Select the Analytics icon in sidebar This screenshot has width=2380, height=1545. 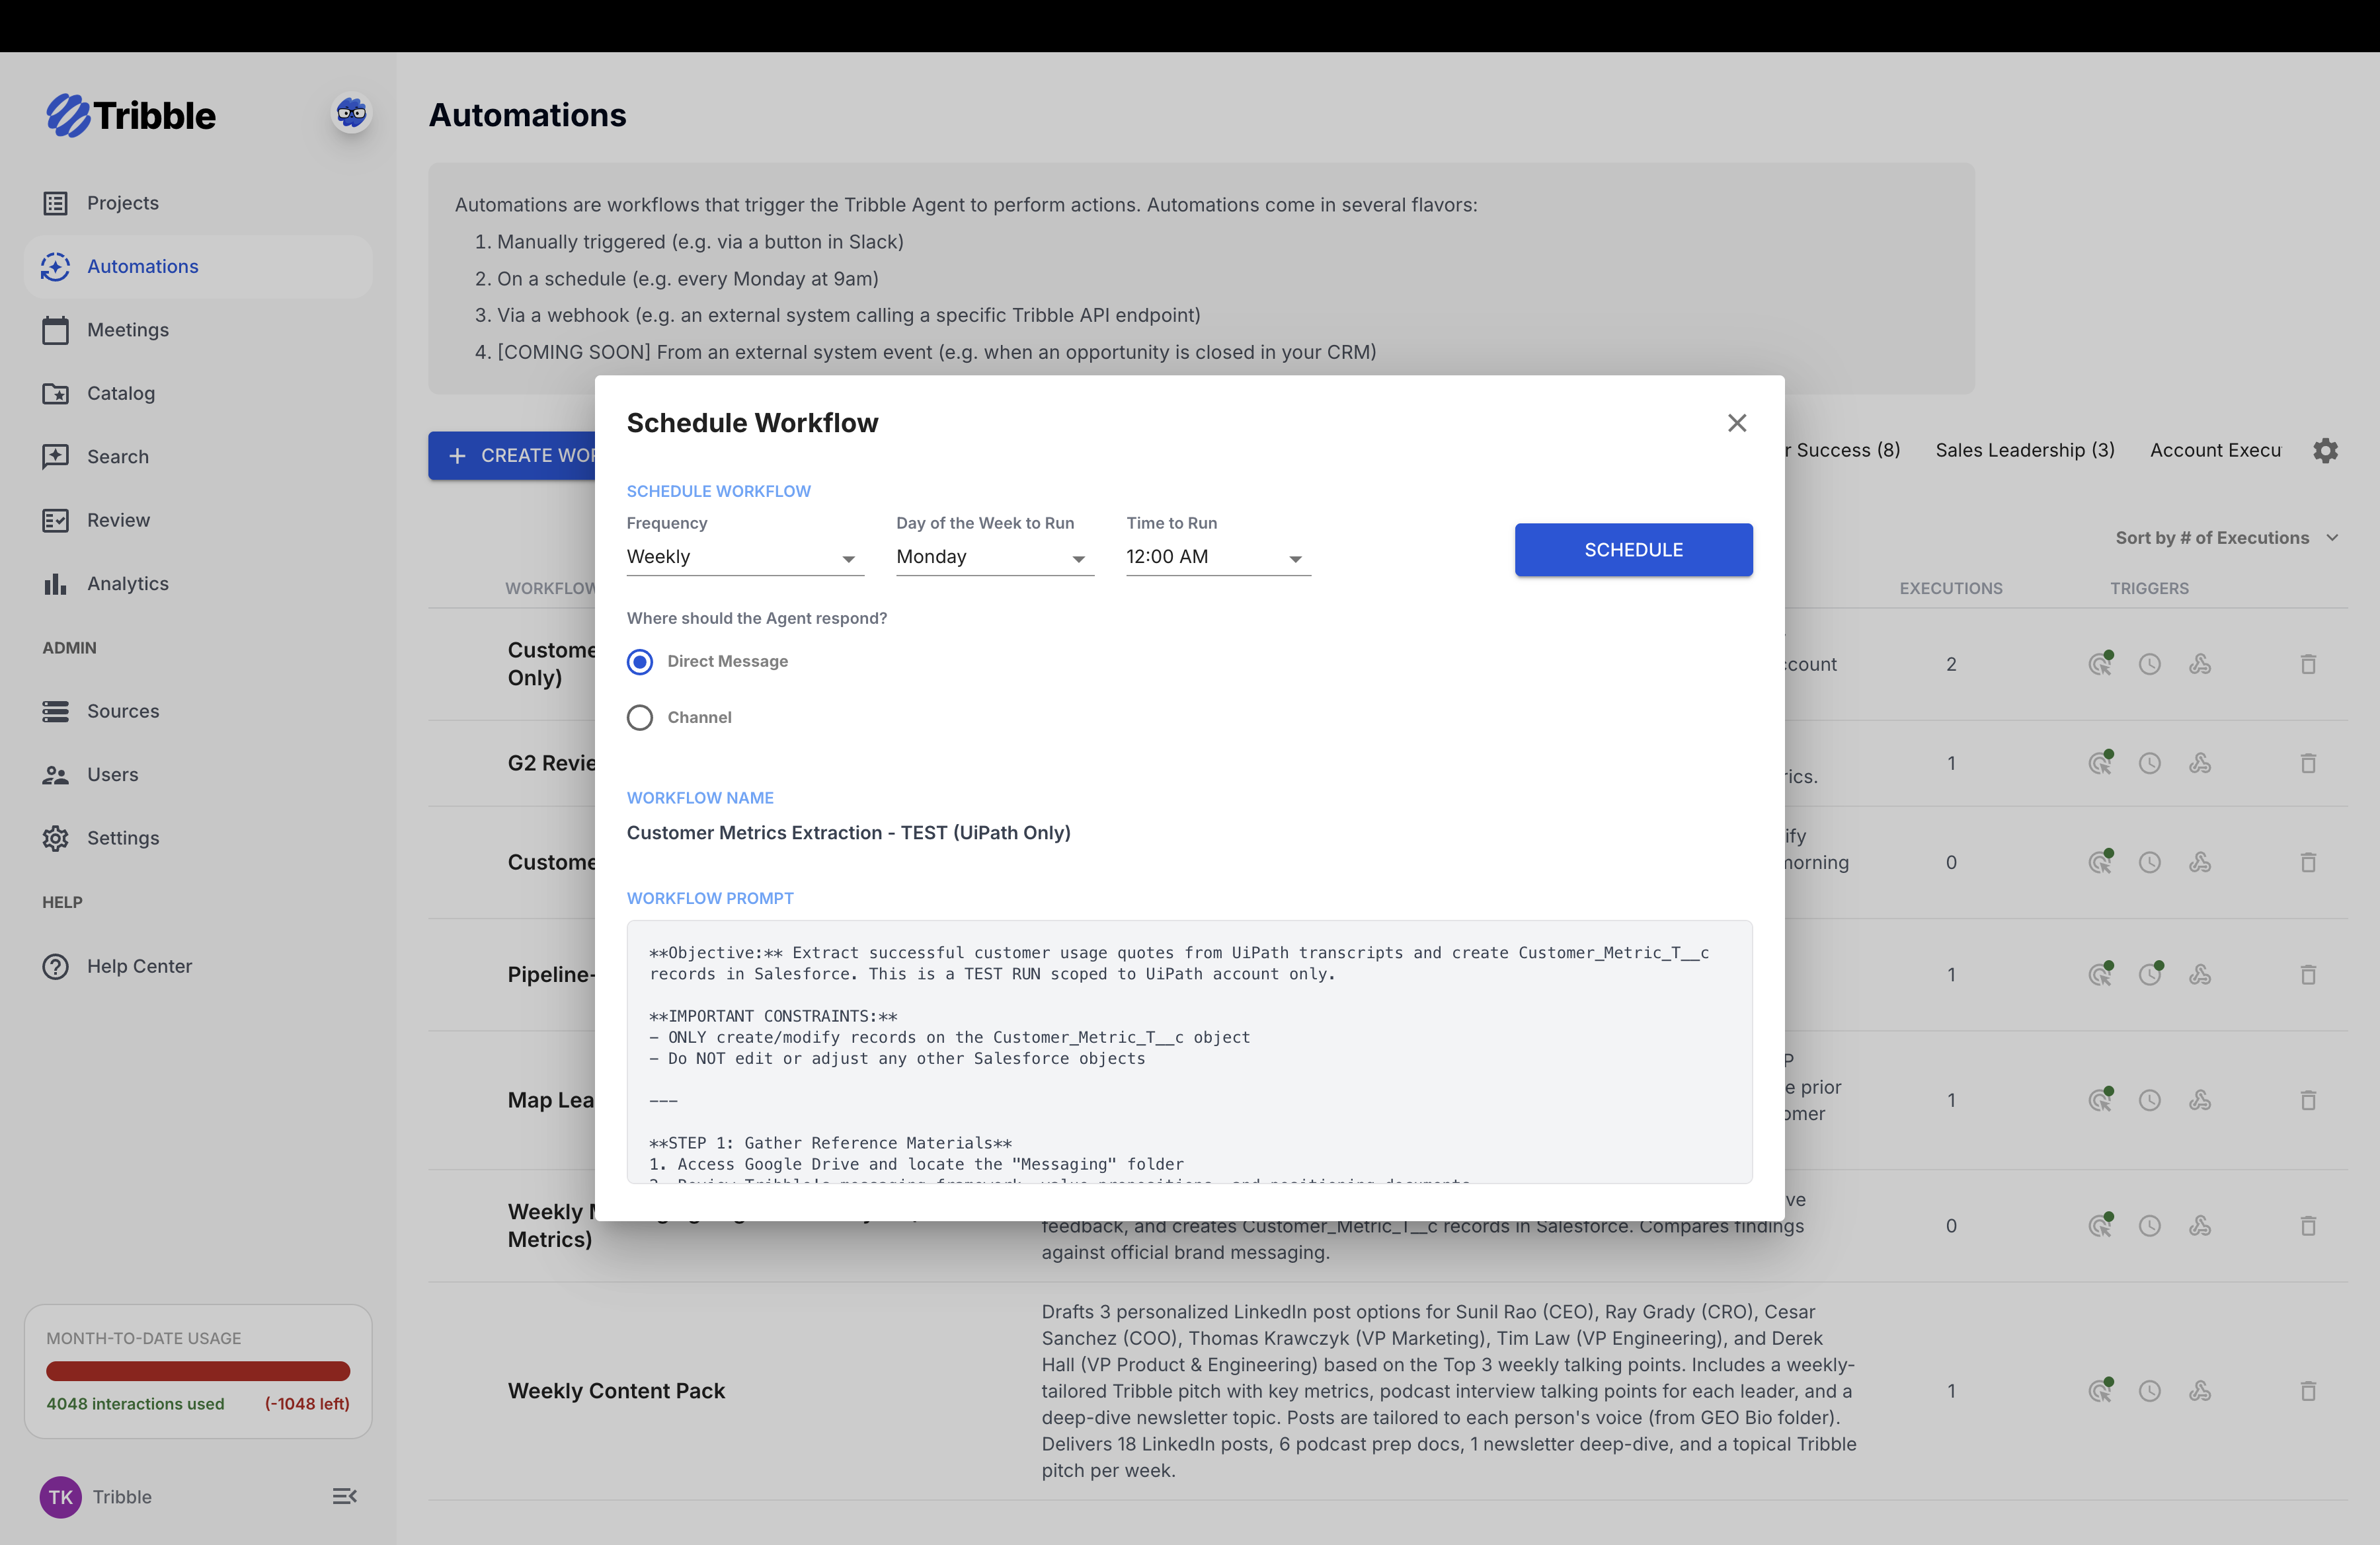tap(56, 584)
